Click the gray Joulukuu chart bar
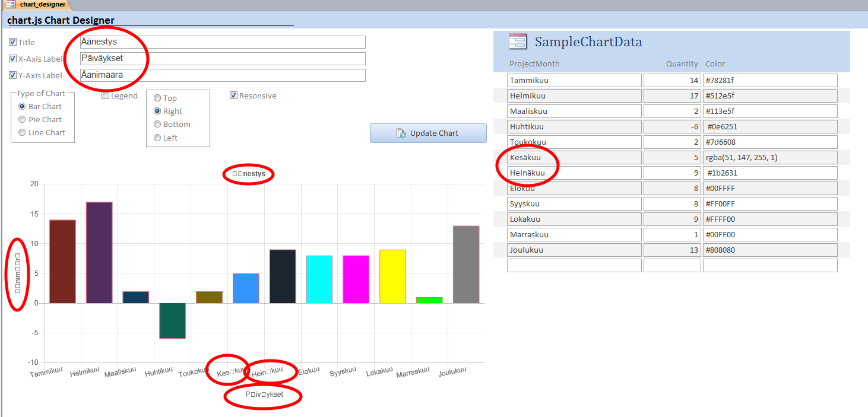 click(x=466, y=265)
